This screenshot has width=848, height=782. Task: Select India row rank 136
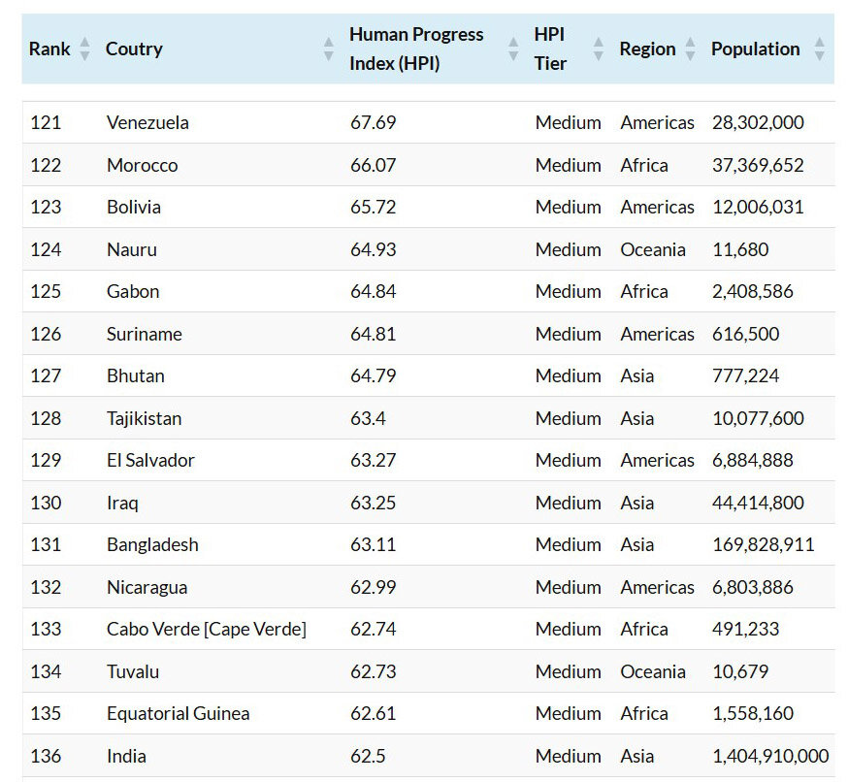(46, 756)
